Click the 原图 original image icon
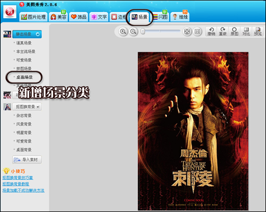Viewport: 266px width, 212px height. pos(234,31)
